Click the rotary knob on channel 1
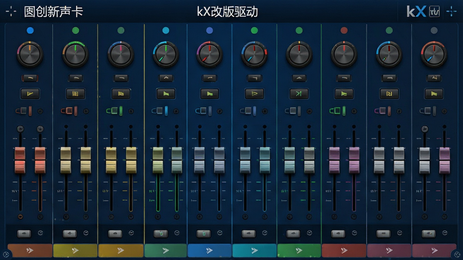Image resolution: width=463 pixels, height=260 pixels. 30,55
